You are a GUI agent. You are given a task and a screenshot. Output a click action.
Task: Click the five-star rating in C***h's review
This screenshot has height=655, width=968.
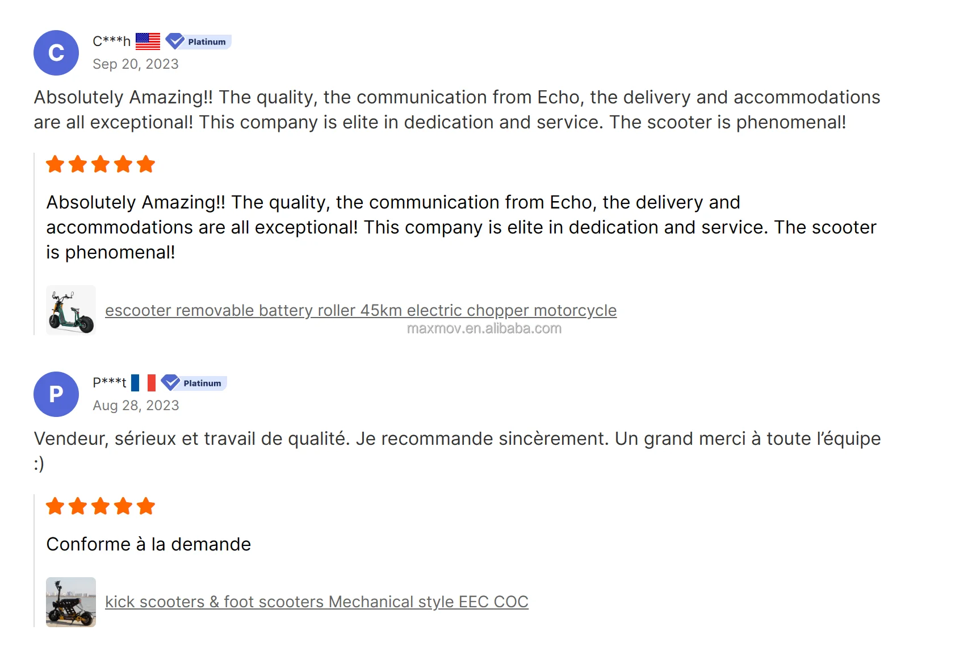[x=100, y=164]
